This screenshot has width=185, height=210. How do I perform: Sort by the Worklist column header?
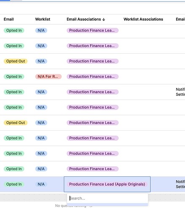[43, 19]
